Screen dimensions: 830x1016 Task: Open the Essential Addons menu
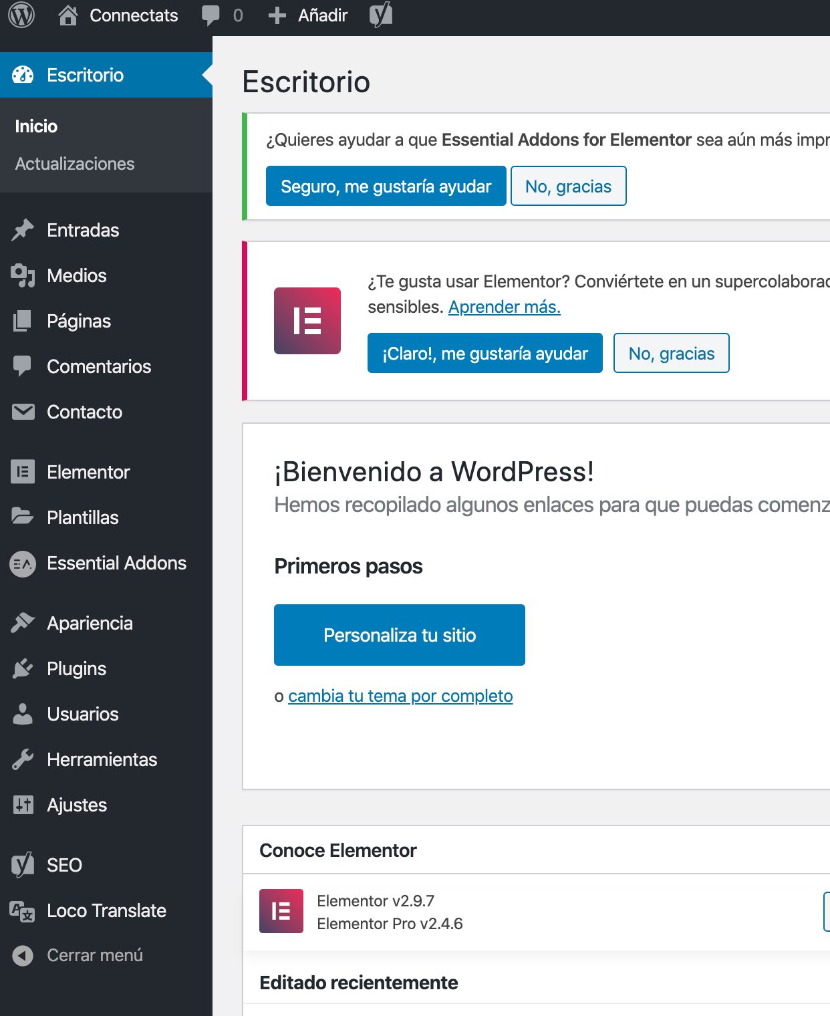coord(117,563)
